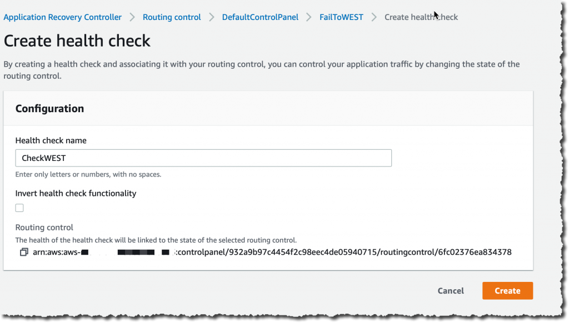
Task: Click the Configuration section heading
Action: click(49, 108)
